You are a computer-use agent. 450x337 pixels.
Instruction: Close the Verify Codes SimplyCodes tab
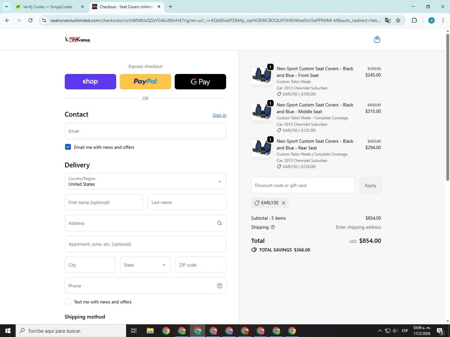coord(82,7)
